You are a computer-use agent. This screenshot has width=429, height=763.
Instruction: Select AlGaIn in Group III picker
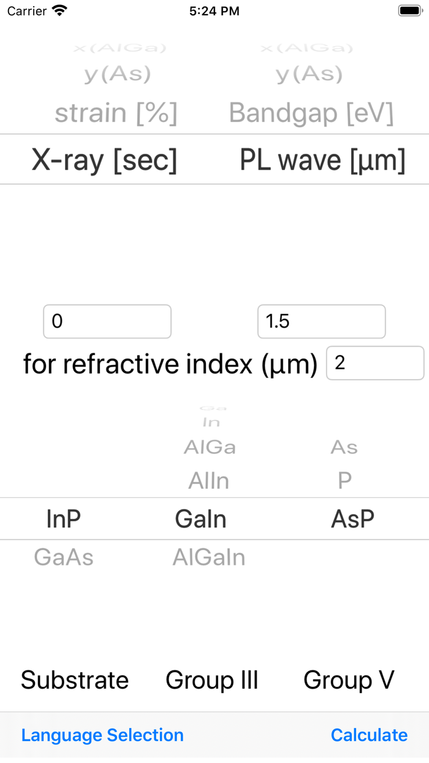coord(209,557)
